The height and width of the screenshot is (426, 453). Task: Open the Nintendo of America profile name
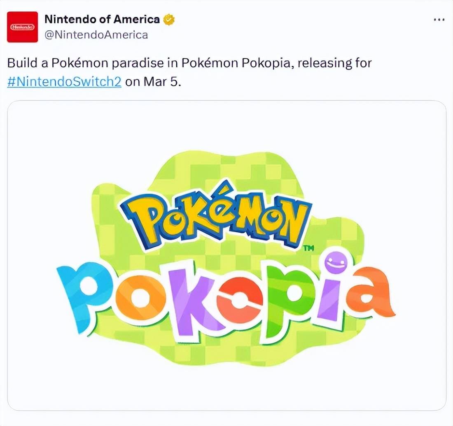(102, 19)
